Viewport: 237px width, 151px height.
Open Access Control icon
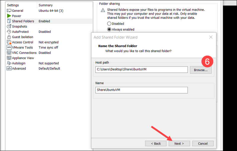(x=9, y=42)
